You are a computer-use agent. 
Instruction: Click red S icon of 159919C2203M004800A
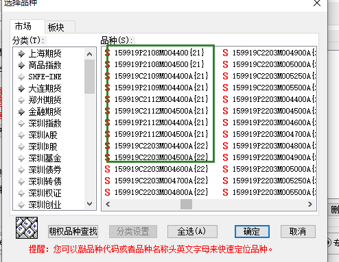click(108, 192)
